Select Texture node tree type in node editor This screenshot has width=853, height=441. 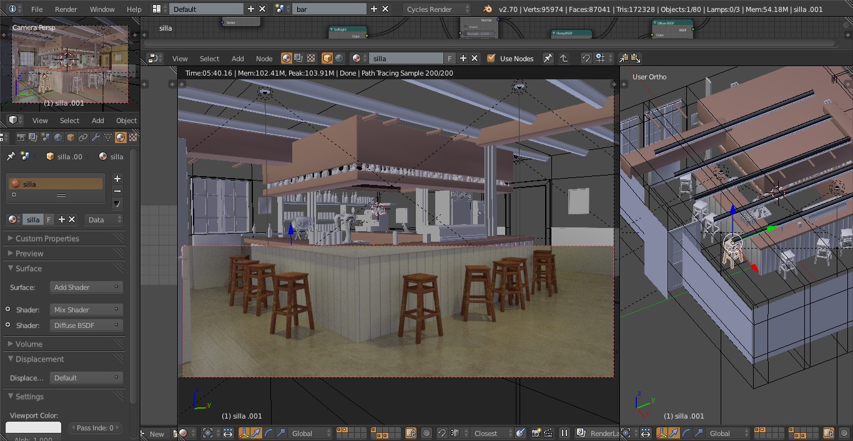(310, 58)
